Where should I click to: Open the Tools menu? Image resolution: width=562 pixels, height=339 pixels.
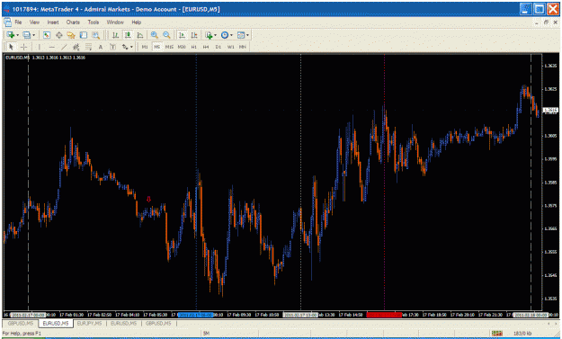pyautogui.click(x=94, y=22)
